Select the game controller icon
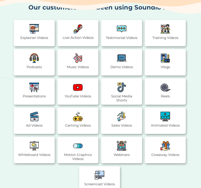The height and width of the screenshot is (188, 201). tap(78, 117)
